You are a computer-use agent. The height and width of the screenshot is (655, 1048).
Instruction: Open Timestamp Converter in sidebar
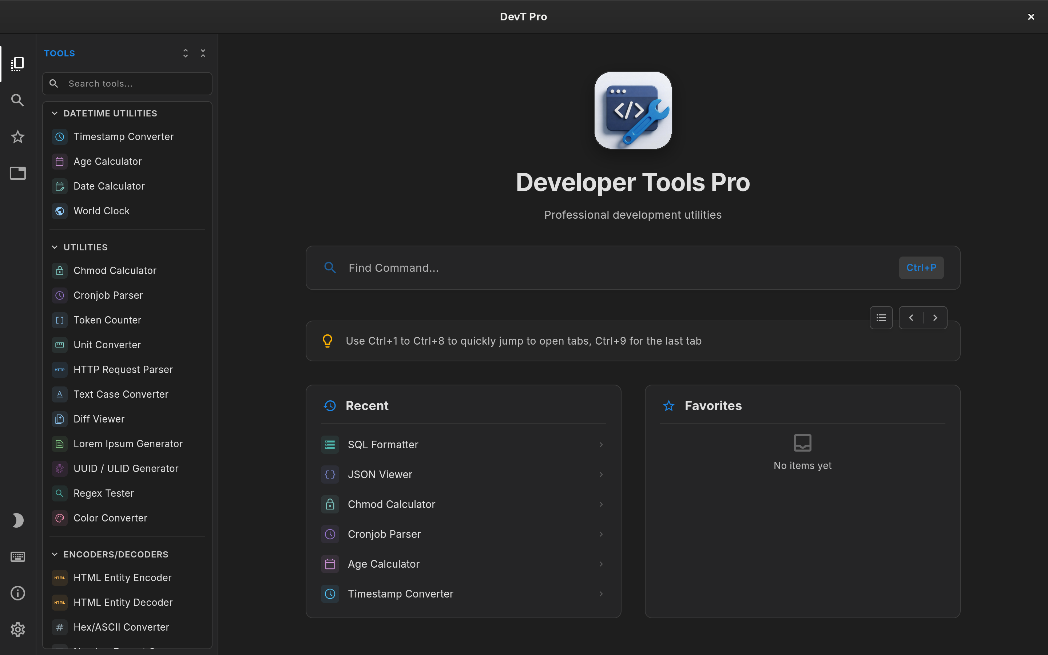(127, 137)
